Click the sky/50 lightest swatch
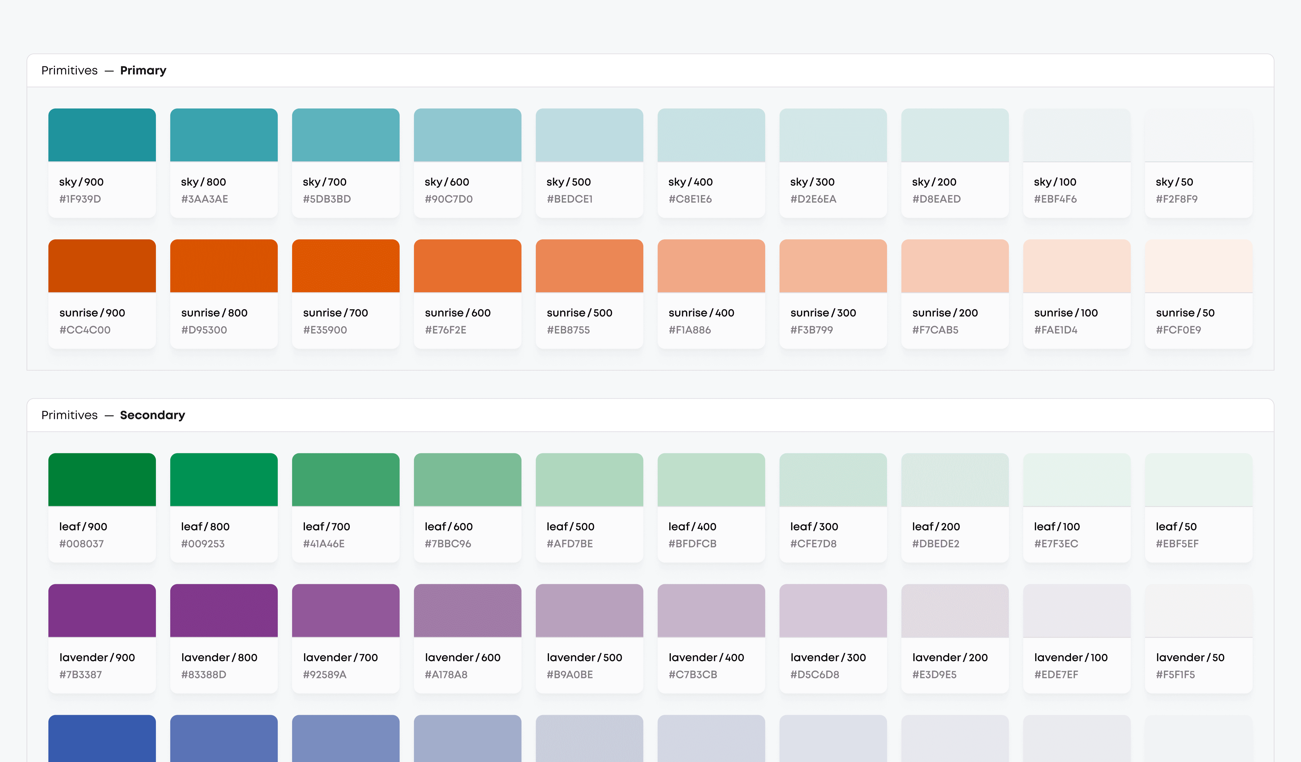Screen dimensions: 1301x762 click(x=1198, y=135)
